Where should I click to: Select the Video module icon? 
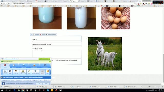tap(10, 72)
